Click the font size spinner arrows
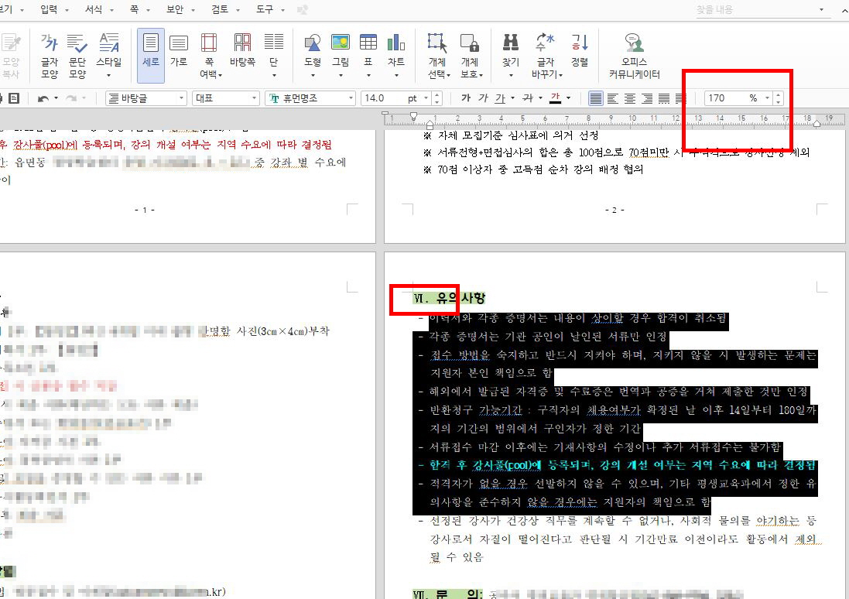The image size is (849, 599). click(437, 98)
